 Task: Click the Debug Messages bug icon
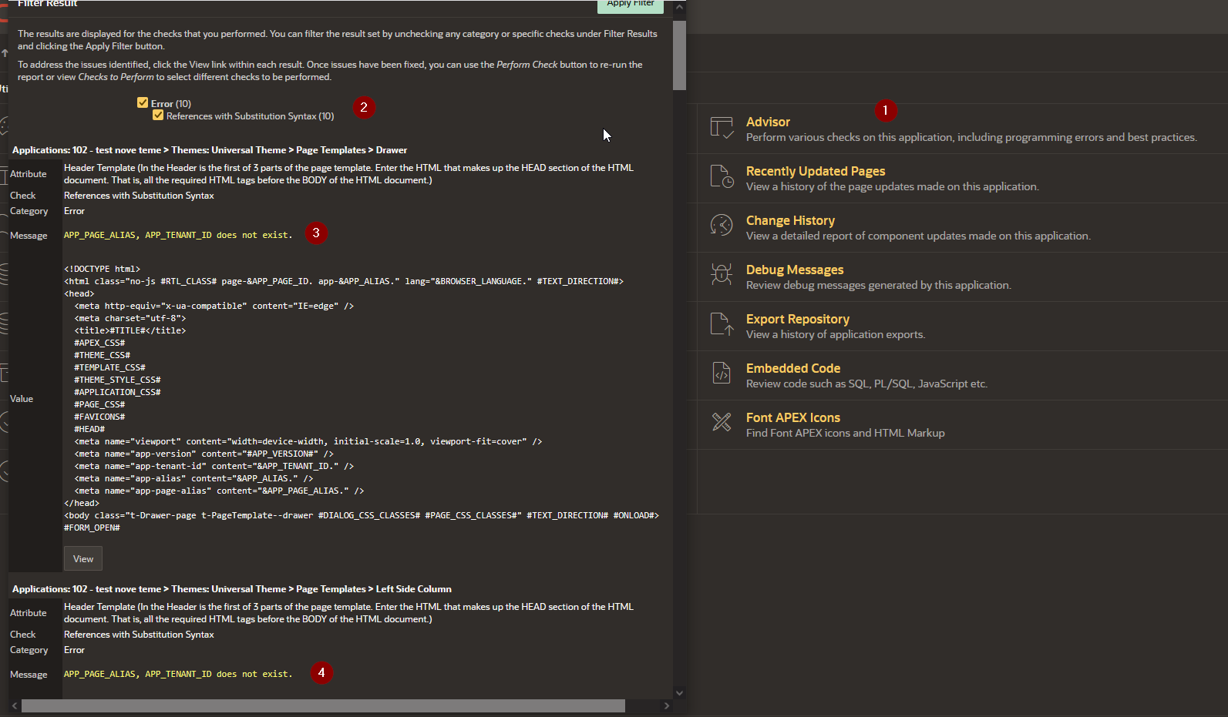point(722,275)
